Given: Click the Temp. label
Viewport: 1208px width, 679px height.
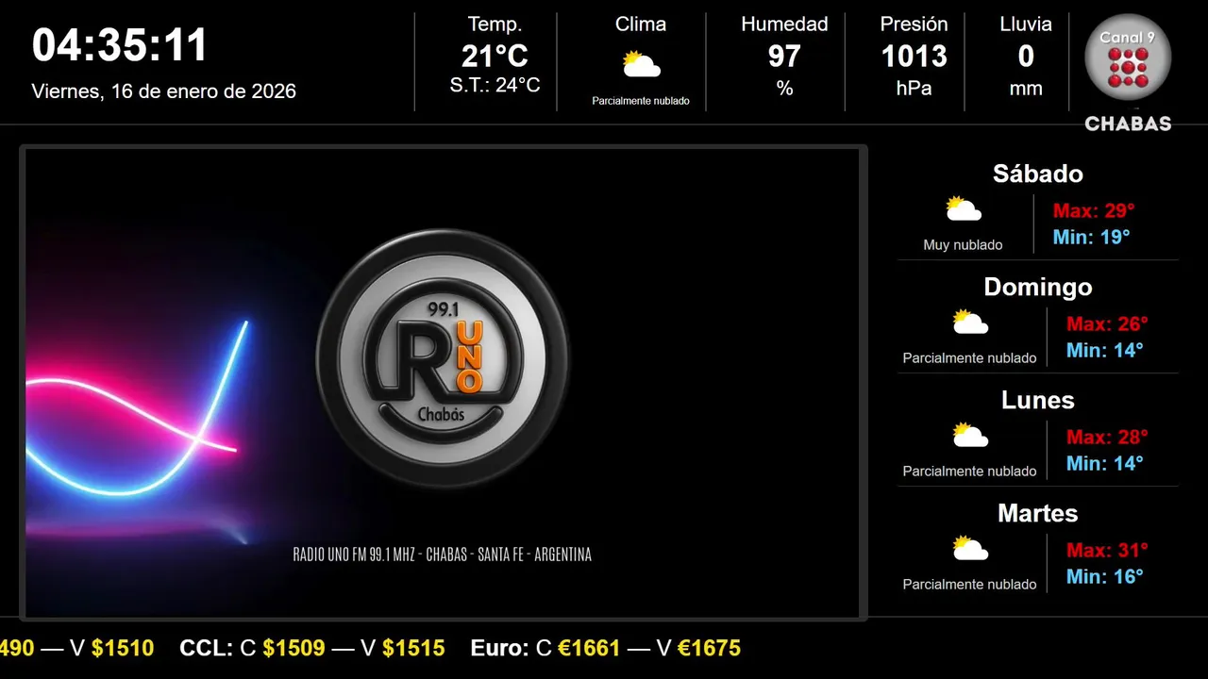Looking at the screenshot, I should pyautogui.click(x=495, y=25).
